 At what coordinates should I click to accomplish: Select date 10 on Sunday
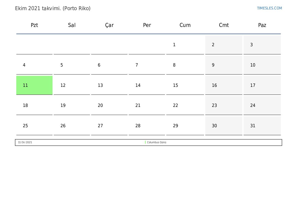tap(262, 65)
